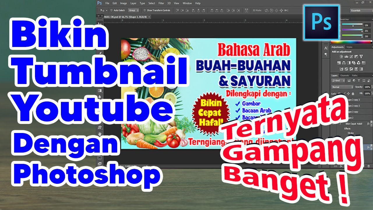Switch to the Channels tab
Viewport: 373px width, 210px height.
[345, 75]
